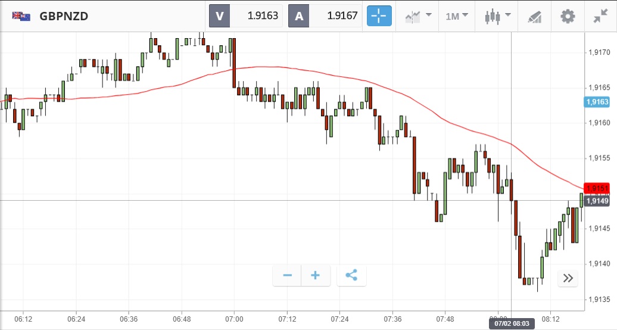
Task: Jump to latest candles with double-arrow
Action: tap(568, 278)
